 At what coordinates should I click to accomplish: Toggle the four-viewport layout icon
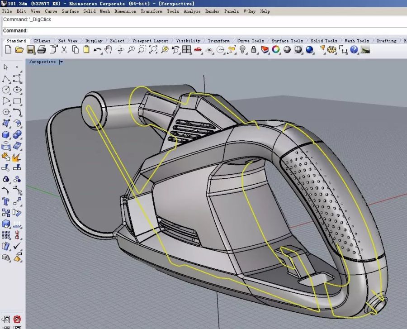click(x=187, y=50)
